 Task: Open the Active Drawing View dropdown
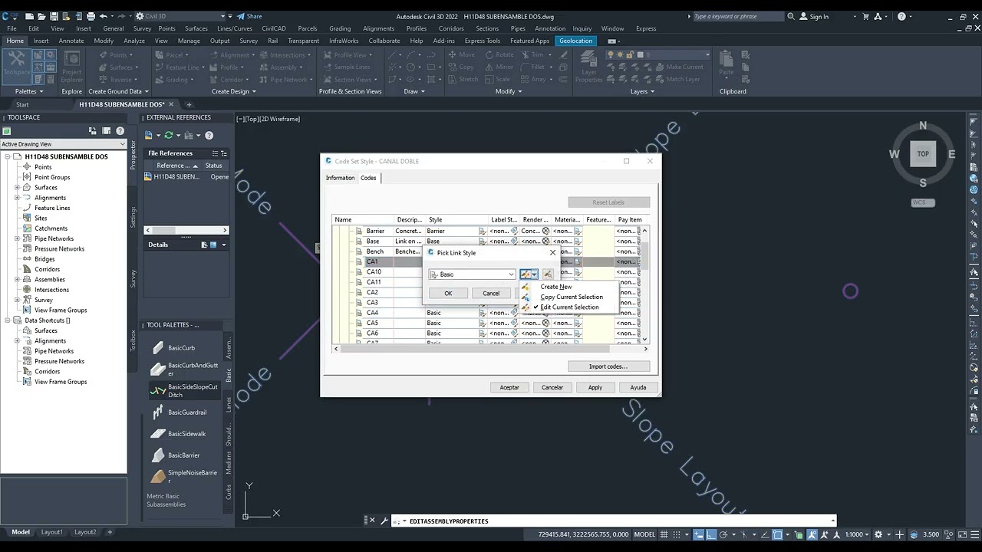[x=64, y=144]
